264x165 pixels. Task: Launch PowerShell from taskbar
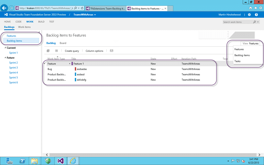(x=22, y=161)
